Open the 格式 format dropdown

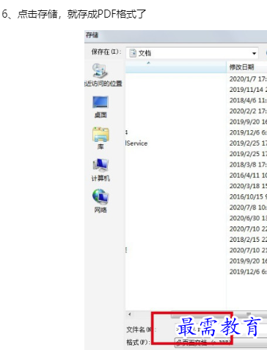(221, 342)
